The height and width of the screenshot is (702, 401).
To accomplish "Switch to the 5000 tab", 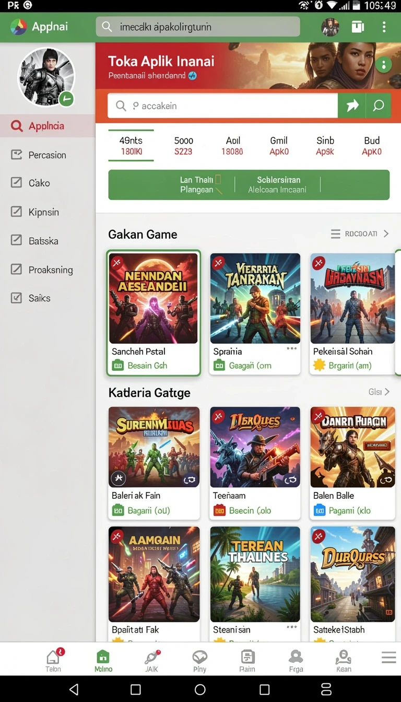I will [183, 146].
